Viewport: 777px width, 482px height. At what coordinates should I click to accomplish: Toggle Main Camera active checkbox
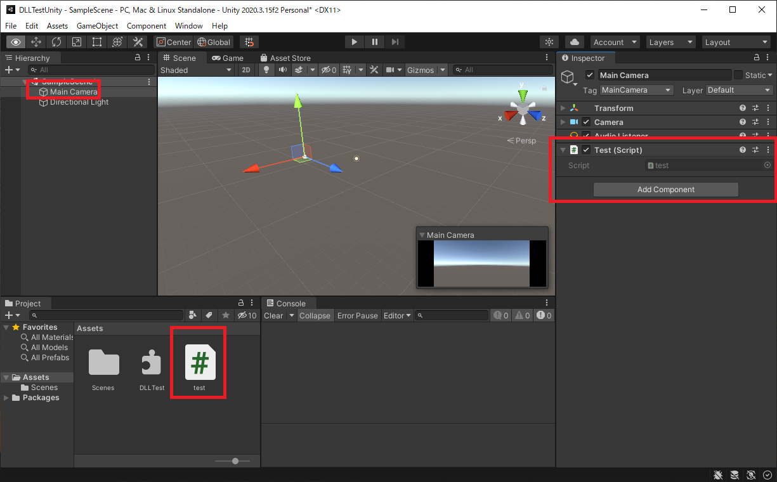click(x=590, y=75)
